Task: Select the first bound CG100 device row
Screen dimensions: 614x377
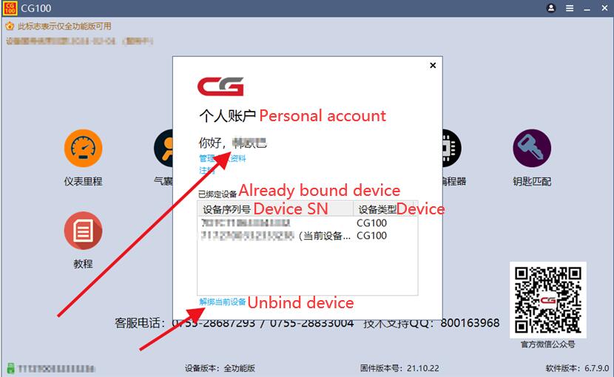Action: tap(308, 223)
